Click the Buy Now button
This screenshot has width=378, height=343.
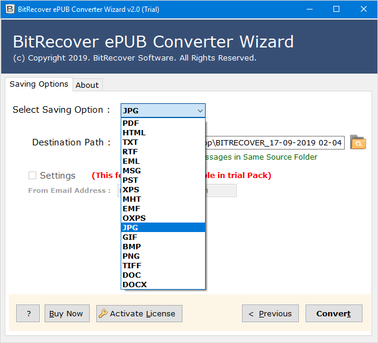click(x=67, y=313)
